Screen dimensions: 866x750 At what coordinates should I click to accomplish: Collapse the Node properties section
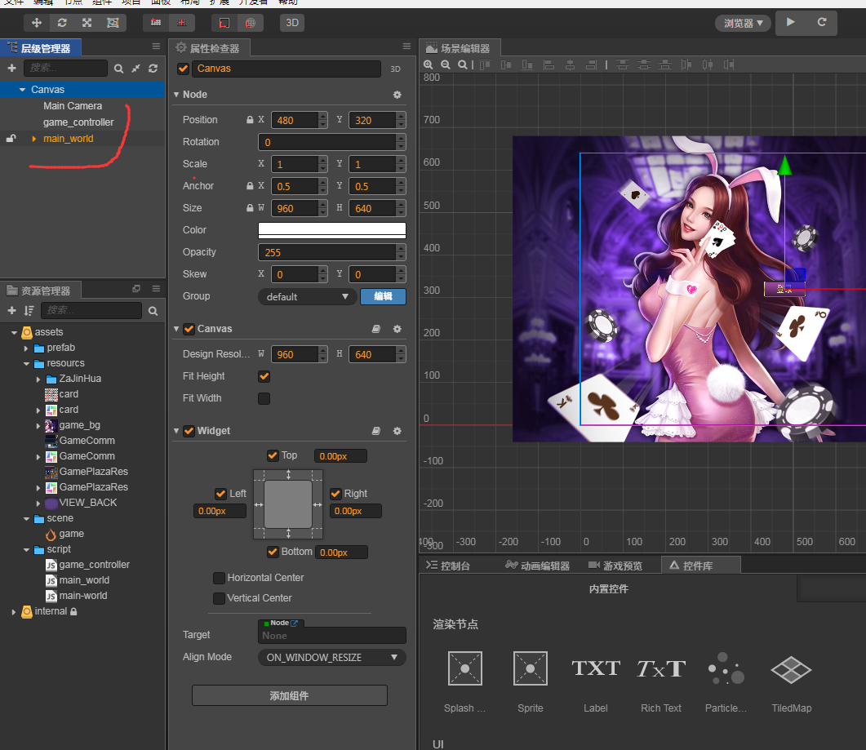pyautogui.click(x=176, y=95)
